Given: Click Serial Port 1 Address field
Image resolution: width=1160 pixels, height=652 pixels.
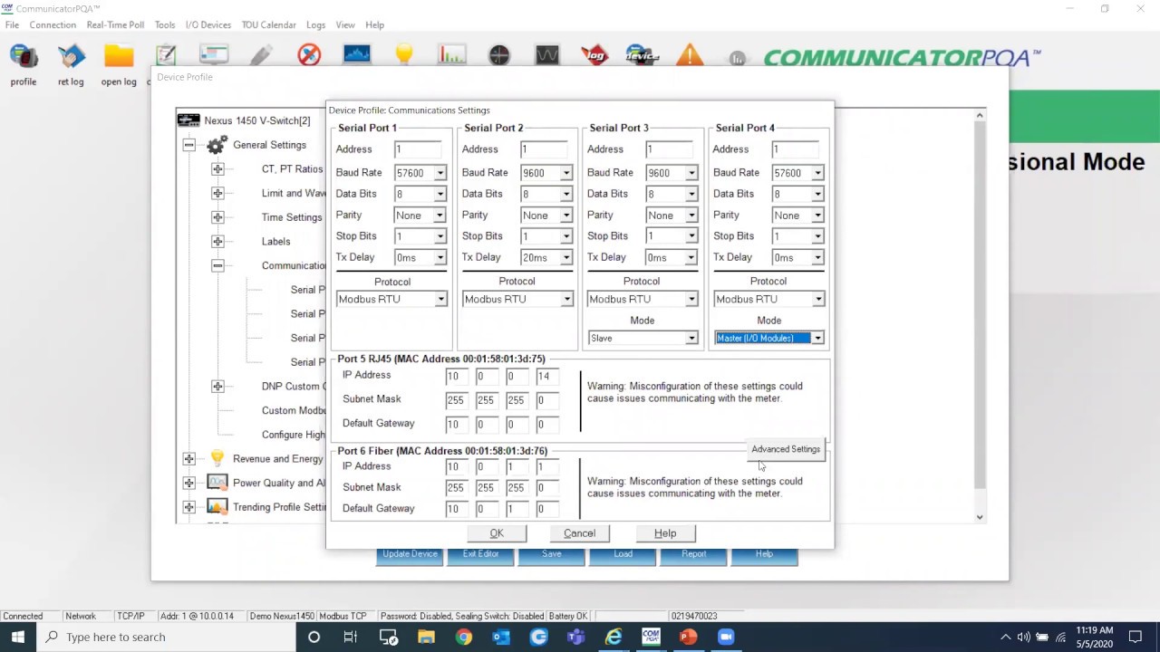Looking at the screenshot, I should click(418, 149).
